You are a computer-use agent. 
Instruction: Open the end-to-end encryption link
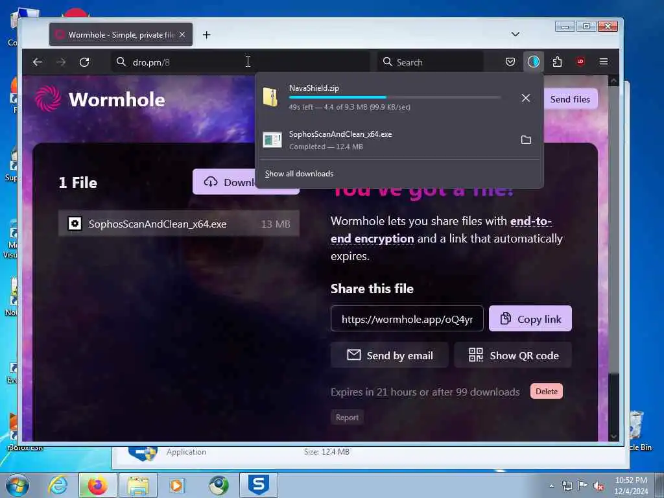coord(441,230)
